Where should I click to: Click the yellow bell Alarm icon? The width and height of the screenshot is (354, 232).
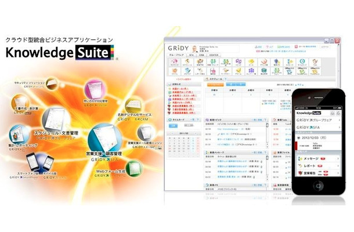pyautogui.click(x=238, y=71)
